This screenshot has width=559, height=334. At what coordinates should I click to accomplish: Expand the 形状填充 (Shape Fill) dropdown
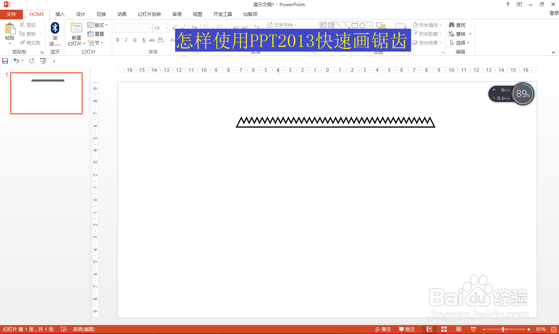(x=440, y=24)
